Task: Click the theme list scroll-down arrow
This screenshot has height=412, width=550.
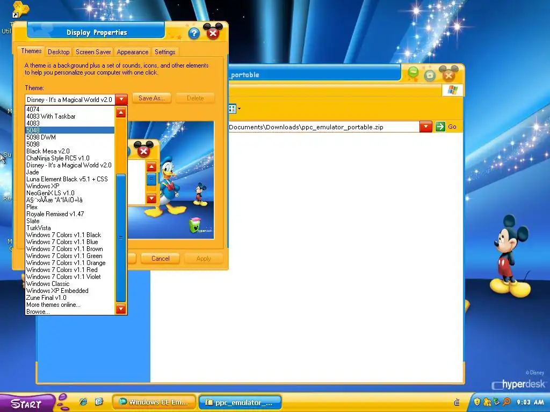Action: pyautogui.click(x=121, y=308)
